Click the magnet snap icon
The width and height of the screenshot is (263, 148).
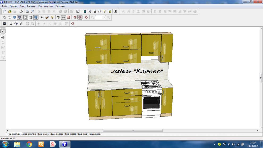coord(75,17)
